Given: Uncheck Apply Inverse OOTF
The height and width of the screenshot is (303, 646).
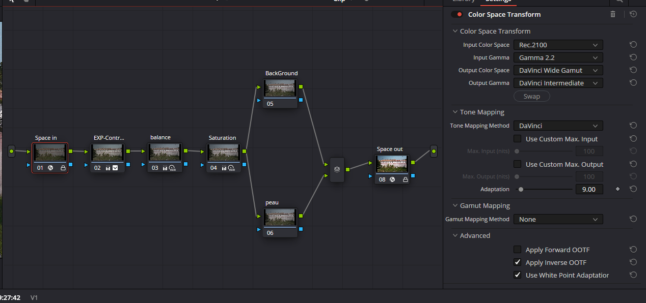Looking at the screenshot, I should (517, 262).
